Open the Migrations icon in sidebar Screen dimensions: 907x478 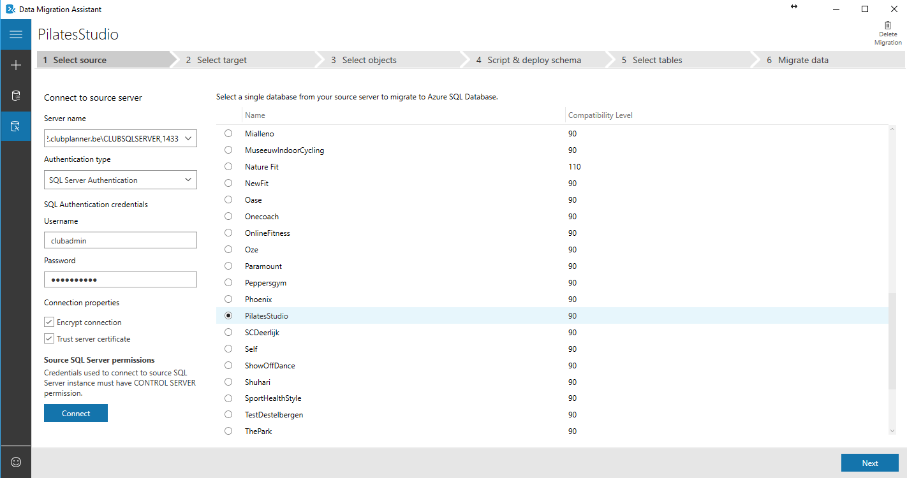pos(16,126)
